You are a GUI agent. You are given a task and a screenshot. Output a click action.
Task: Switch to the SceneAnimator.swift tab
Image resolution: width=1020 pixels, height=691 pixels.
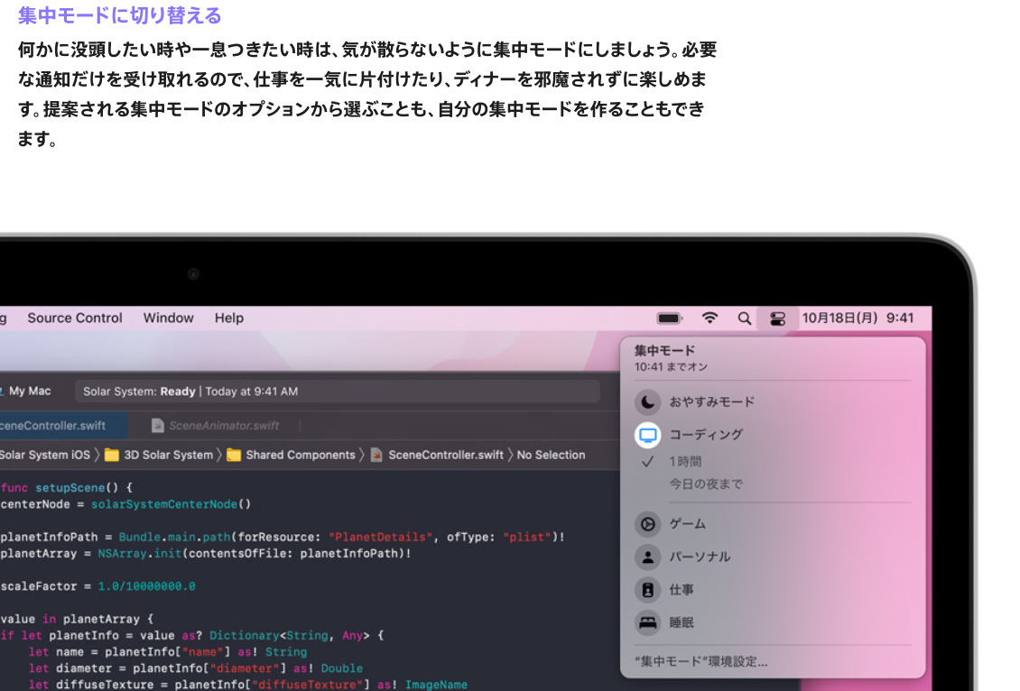pos(216,426)
